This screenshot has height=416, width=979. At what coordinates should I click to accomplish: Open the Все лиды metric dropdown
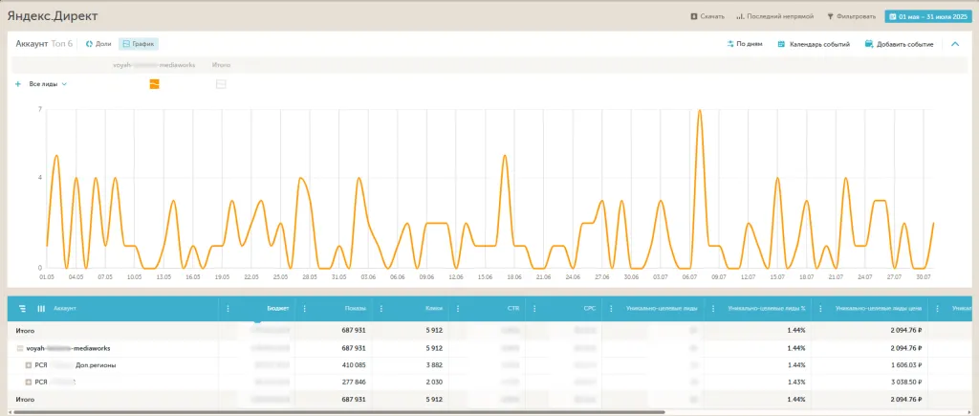pyautogui.click(x=48, y=84)
